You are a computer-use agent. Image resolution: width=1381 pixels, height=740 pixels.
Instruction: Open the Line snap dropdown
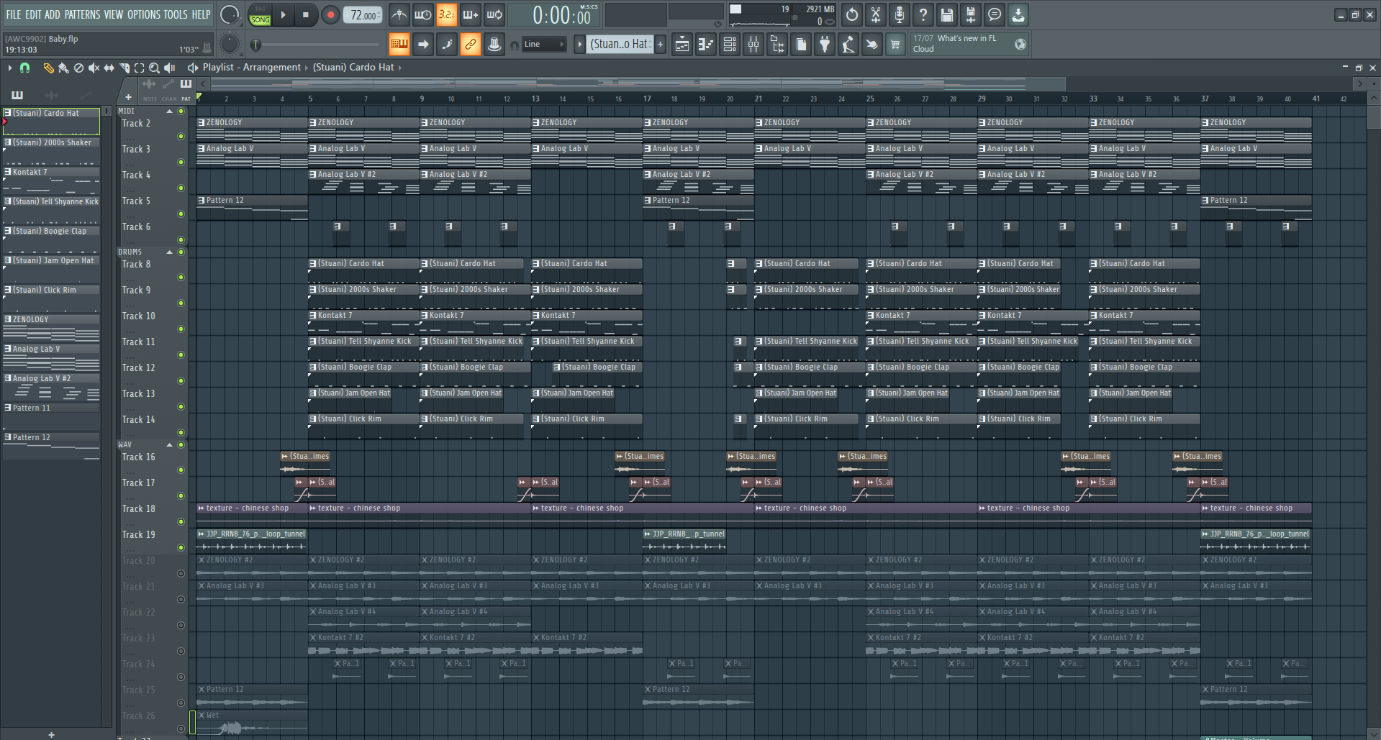coord(544,45)
